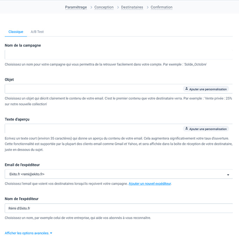Focus the Nom de la campagne field

[x=118, y=55]
